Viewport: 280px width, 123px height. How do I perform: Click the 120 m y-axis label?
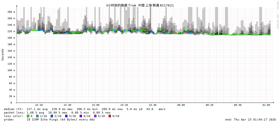(x=11, y=64)
